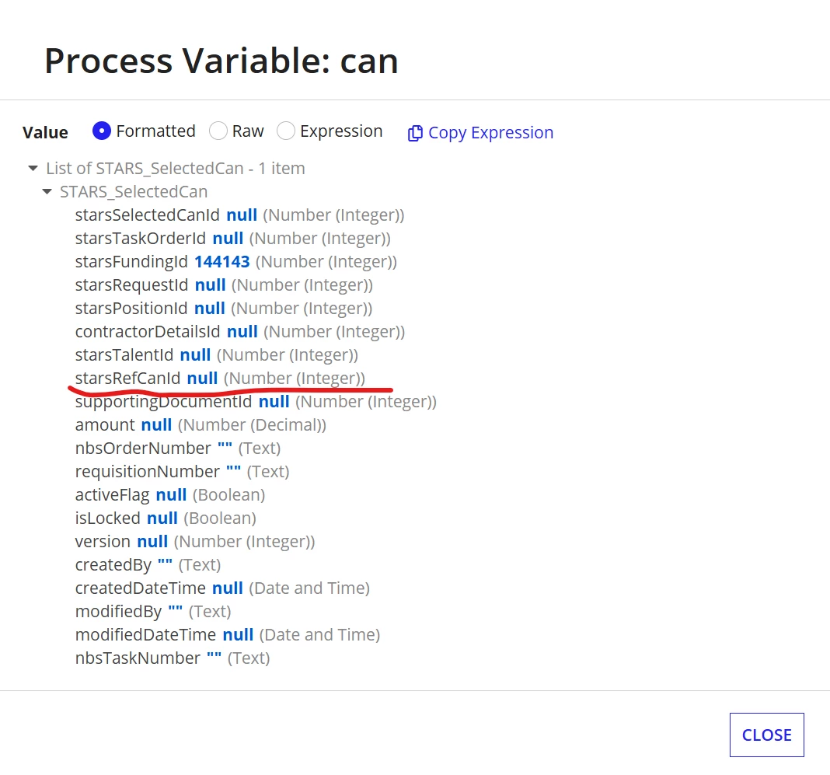Click the Copy Expression link
830x775 pixels.
coord(490,132)
